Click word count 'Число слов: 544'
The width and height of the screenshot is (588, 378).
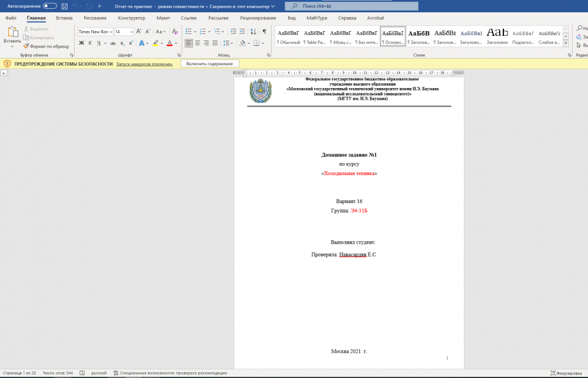coord(58,373)
